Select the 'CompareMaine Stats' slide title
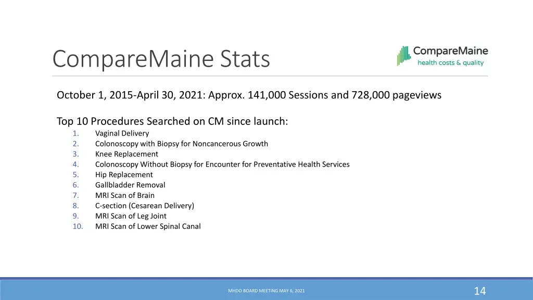The width and height of the screenshot is (533, 300). (161, 58)
